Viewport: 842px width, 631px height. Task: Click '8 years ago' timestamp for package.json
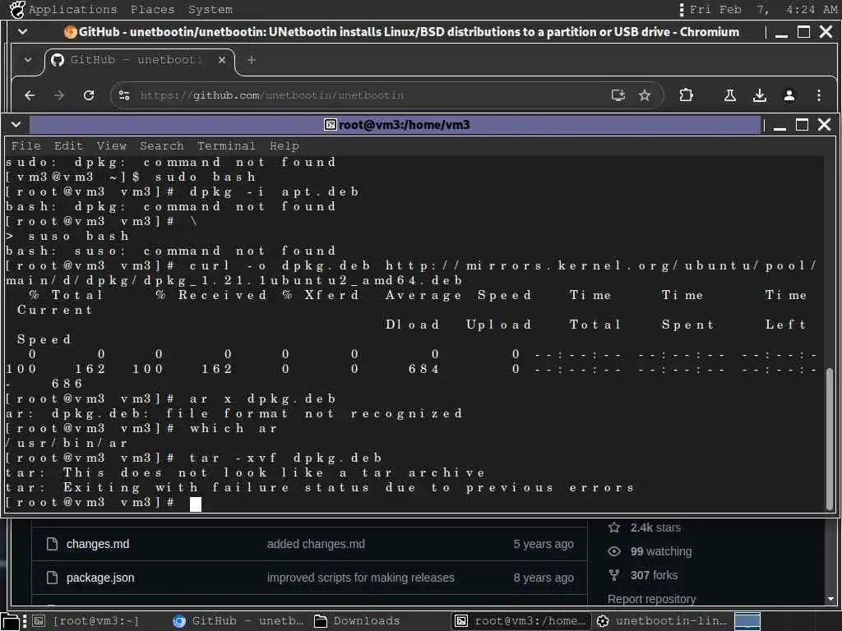pos(544,578)
